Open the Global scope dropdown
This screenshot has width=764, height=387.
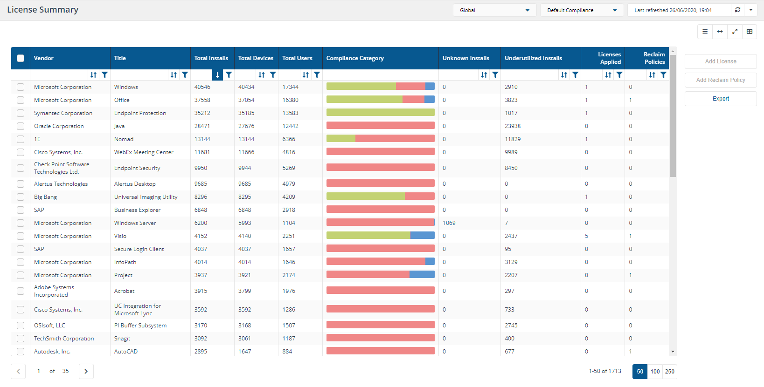494,10
